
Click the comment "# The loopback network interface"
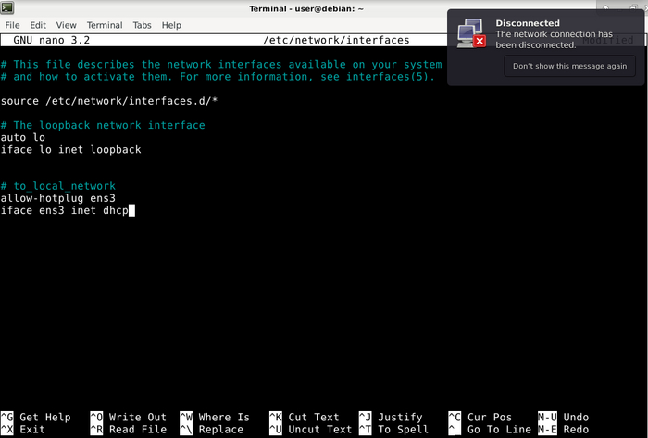point(103,125)
